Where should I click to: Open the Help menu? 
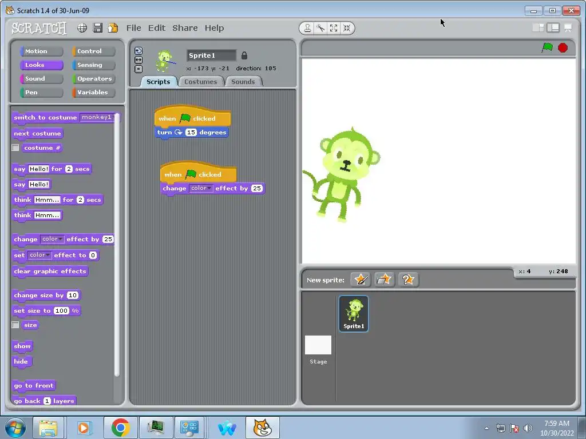coord(214,28)
